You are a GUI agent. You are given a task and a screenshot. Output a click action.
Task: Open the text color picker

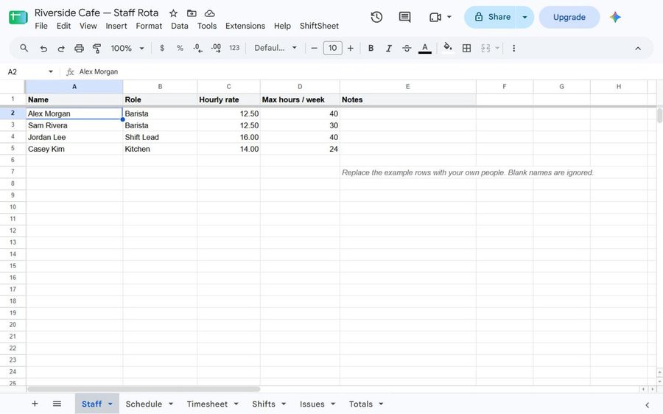point(425,48)
